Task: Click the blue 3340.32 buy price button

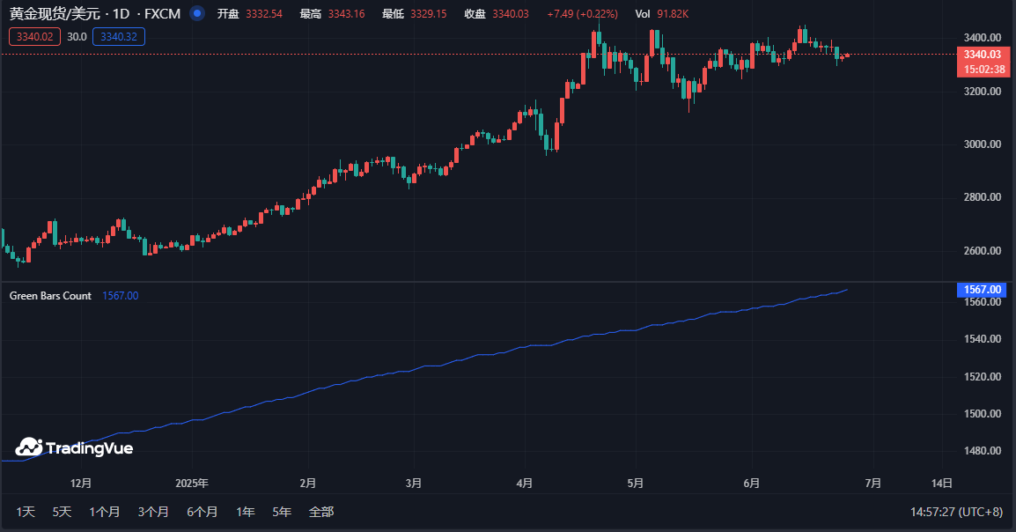Action: [118, 36]
